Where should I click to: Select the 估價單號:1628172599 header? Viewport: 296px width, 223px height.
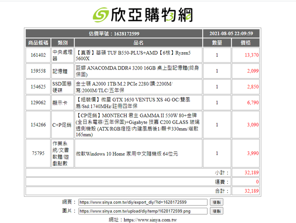pos(114,33)
